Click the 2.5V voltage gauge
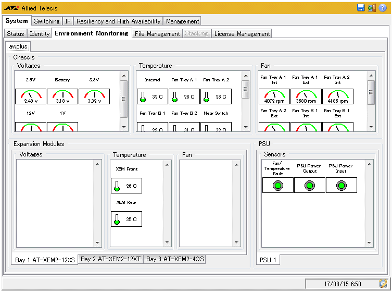Image resolution: width=392 pixels, height=292 pixels. click(31, 96)
